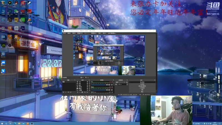This screenshot has height=125, width=222.
Task: Open NetEase Cloud Music red icon
Action: (x=23, y=2)
